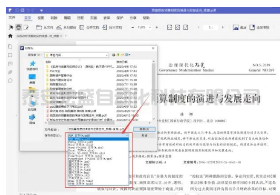Click the 保存 save button
280x195 pixels.
[144, 129]
